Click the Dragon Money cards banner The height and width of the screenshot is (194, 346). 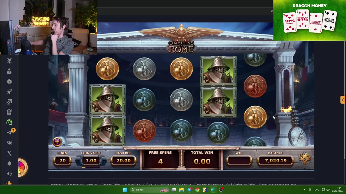pyautogui.click(x=310, y=20)
